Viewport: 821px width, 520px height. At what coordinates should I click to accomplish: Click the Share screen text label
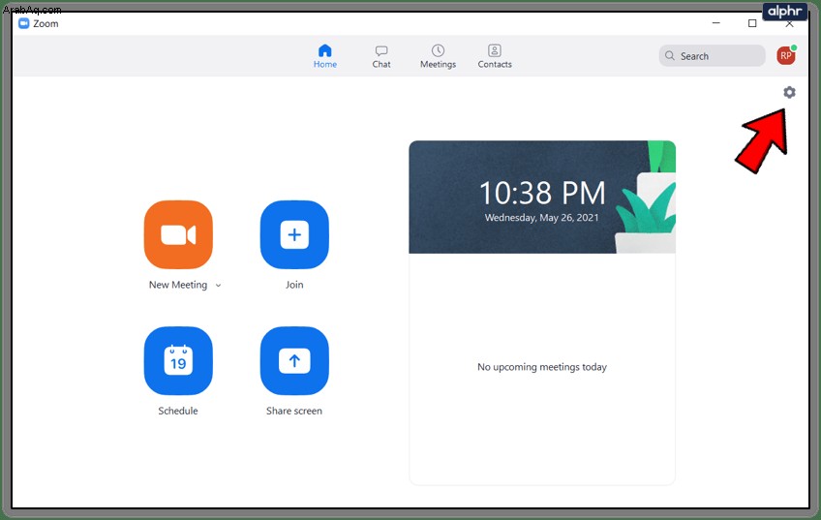click(294, 412)
